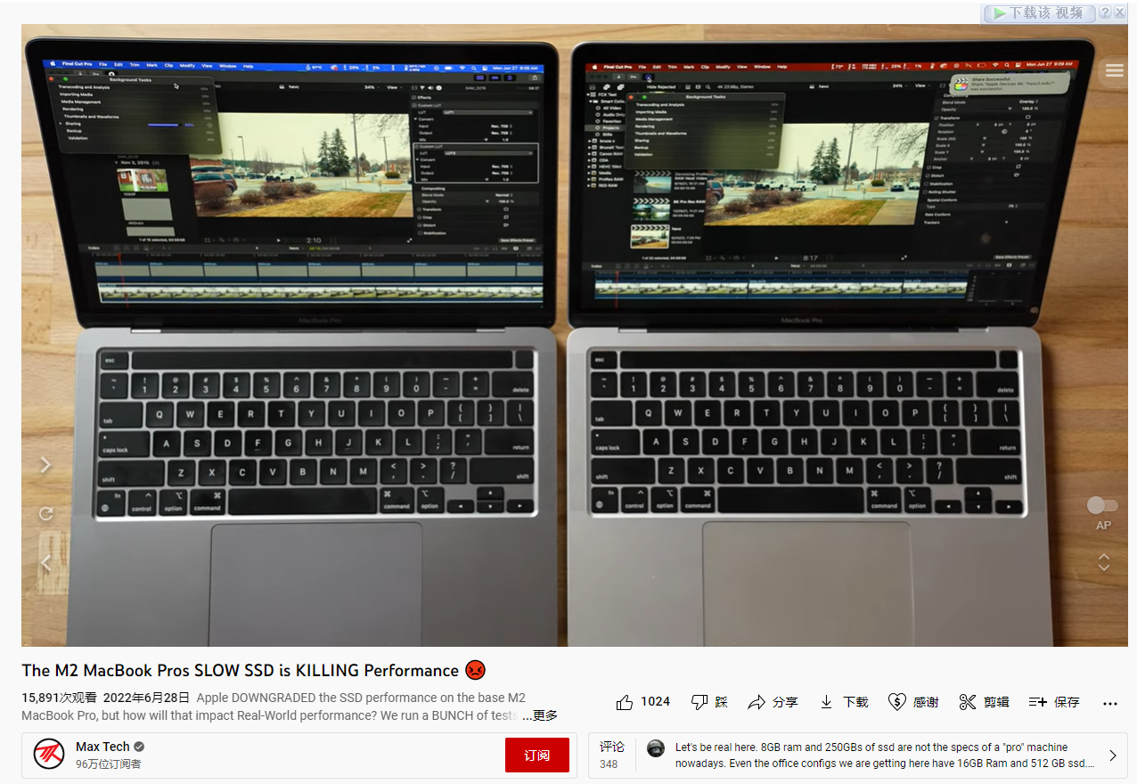Toggle the AP switch
Screen dimensions: 1137x784
click(x=1102, y=505)
